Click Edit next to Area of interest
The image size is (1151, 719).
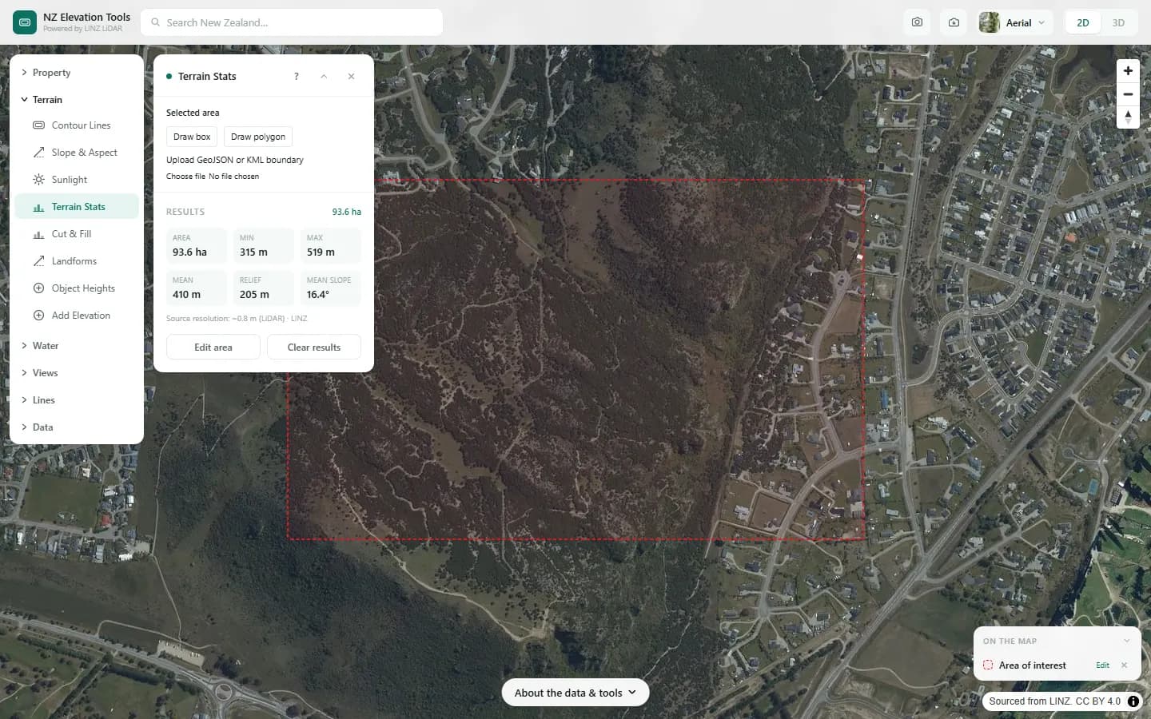(x=1102, y=665)
